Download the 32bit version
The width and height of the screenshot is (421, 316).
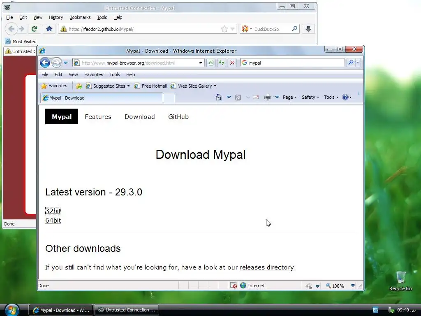pos(53,211)
